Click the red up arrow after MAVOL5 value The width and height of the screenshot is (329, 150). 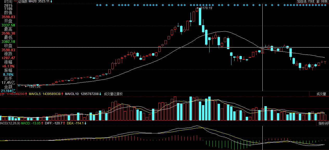click(x=62, y=94)
